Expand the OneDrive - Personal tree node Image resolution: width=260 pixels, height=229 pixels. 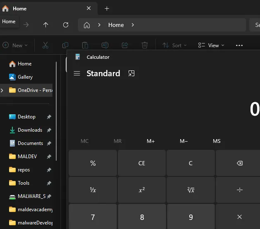pos(2,90)
